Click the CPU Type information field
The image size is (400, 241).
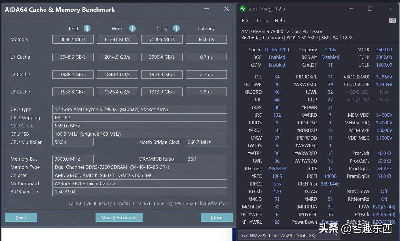click(x=139, y=109)
